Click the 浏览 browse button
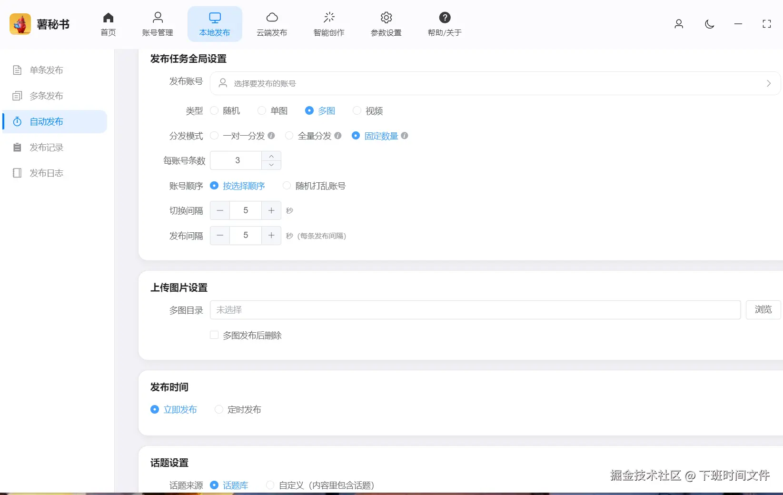 click(763, 309)
